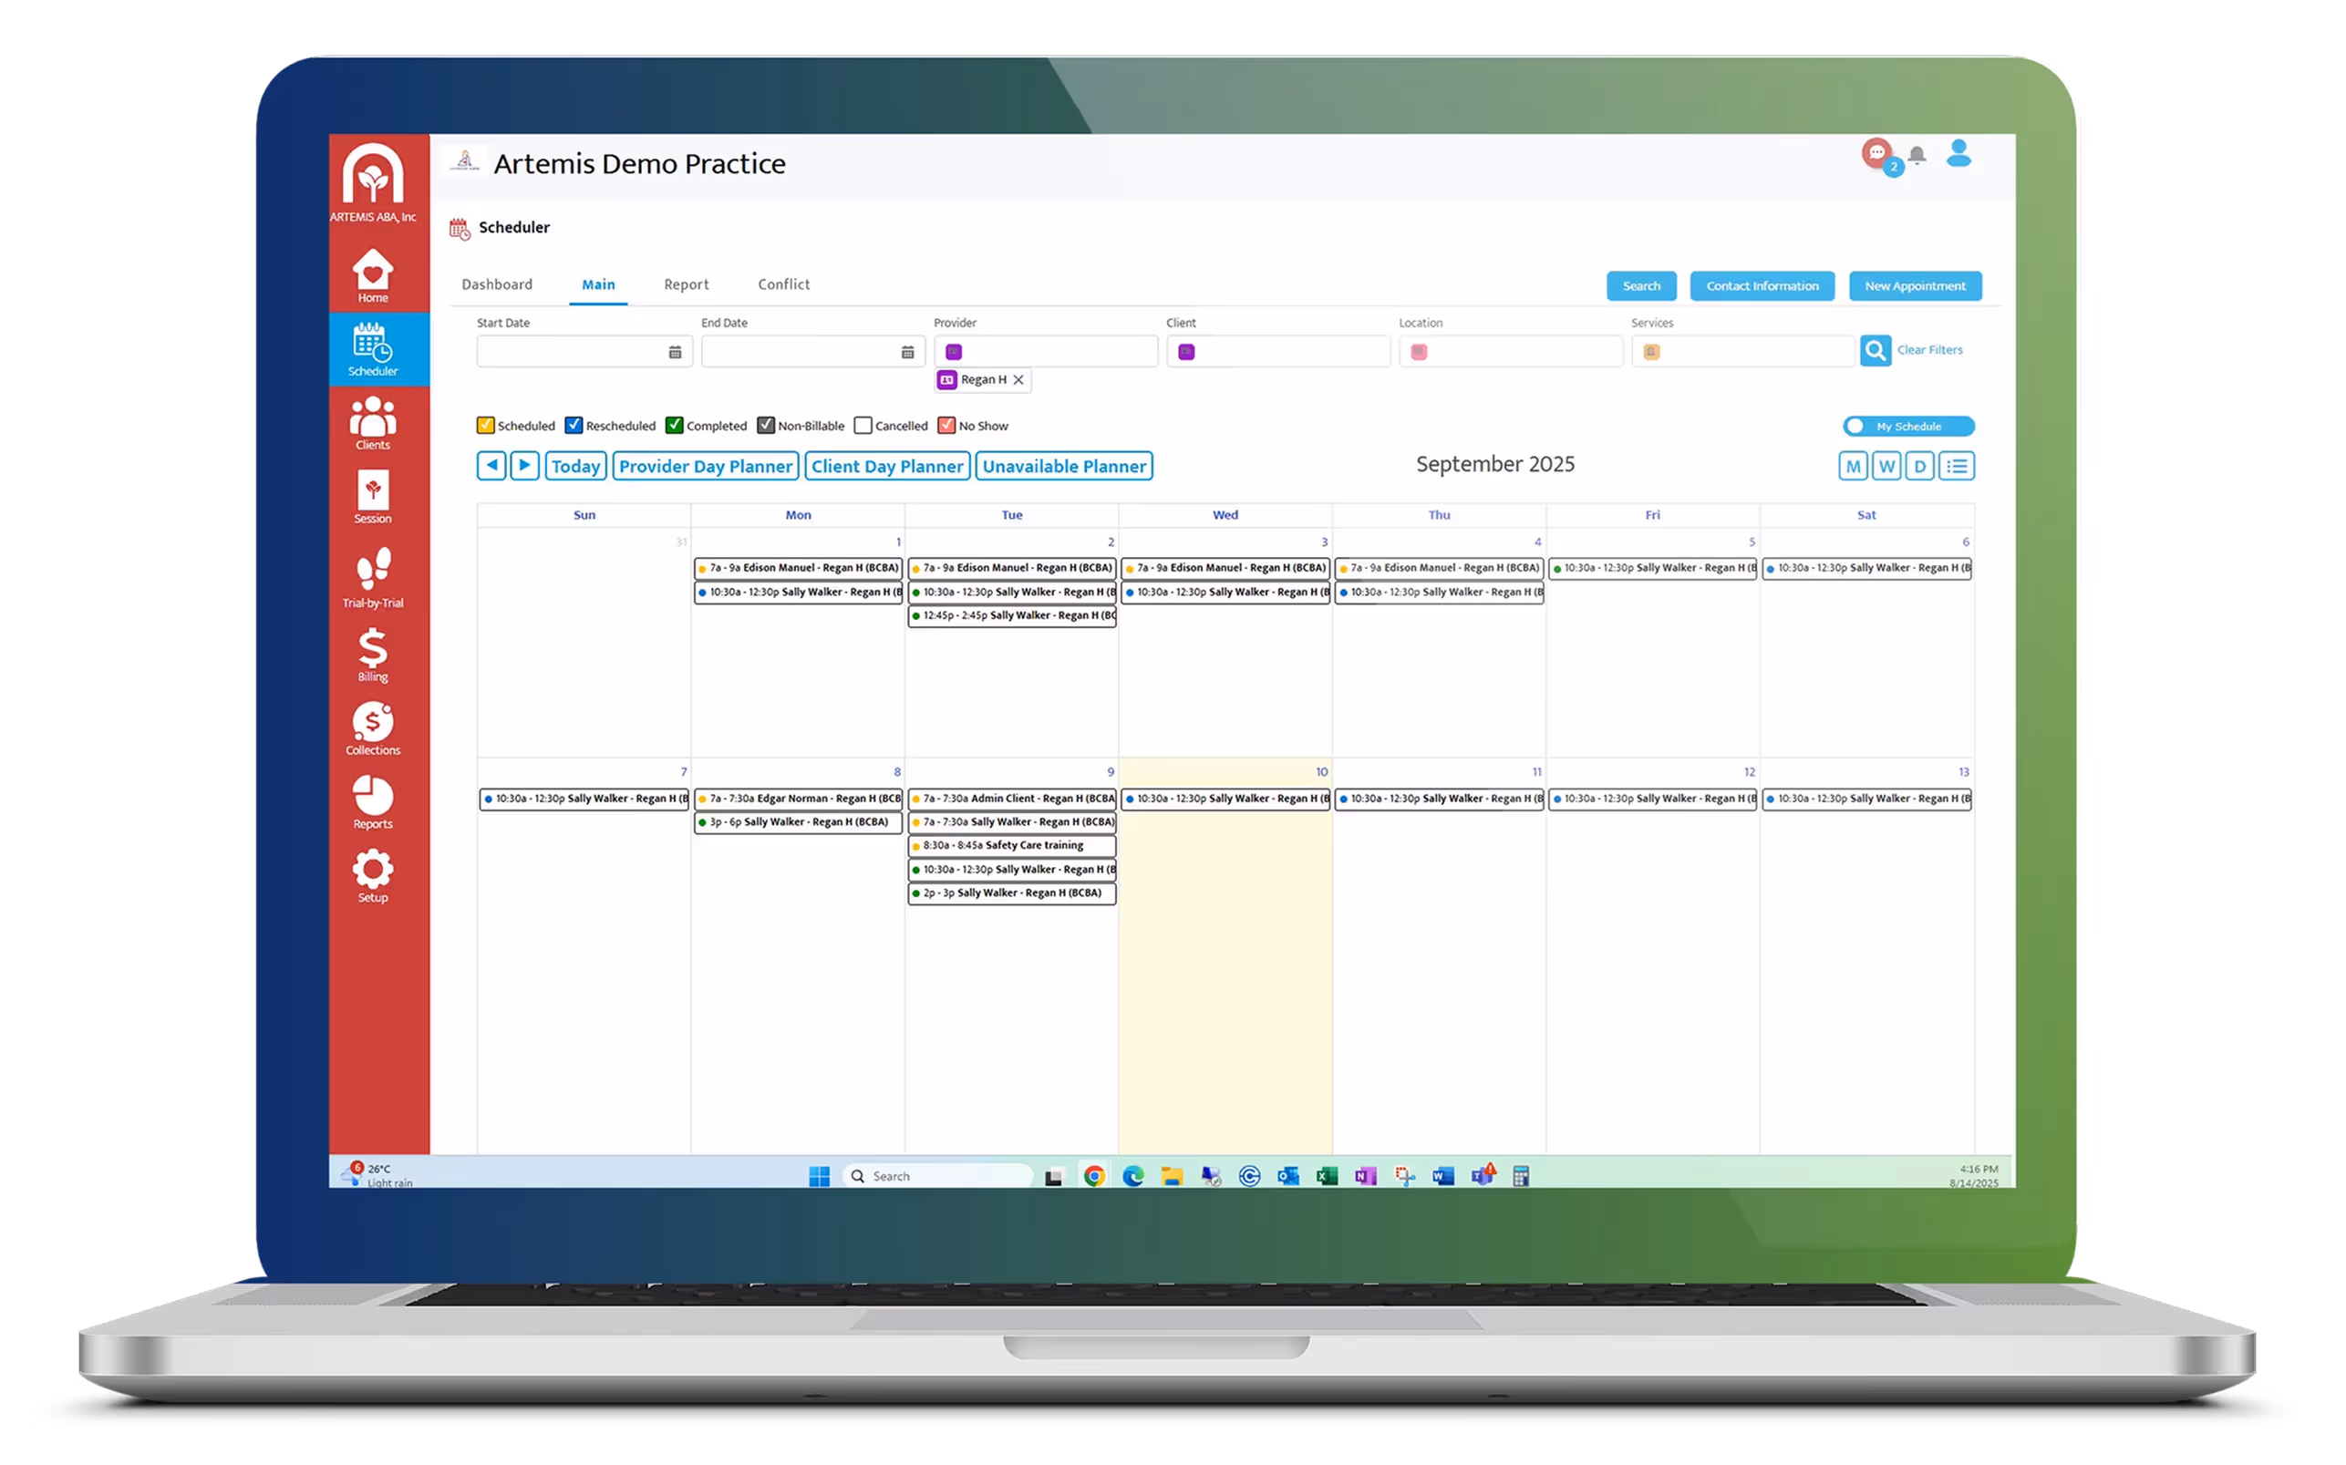
Task: Click the magnifier filter search icon
Action: coord(1875,350)
